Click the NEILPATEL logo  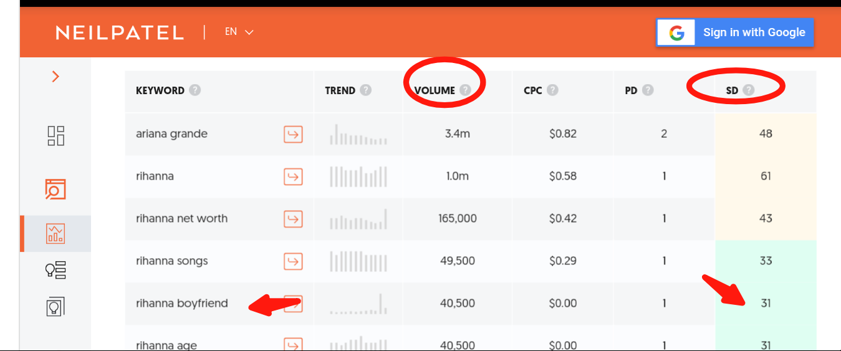point(120,32)
